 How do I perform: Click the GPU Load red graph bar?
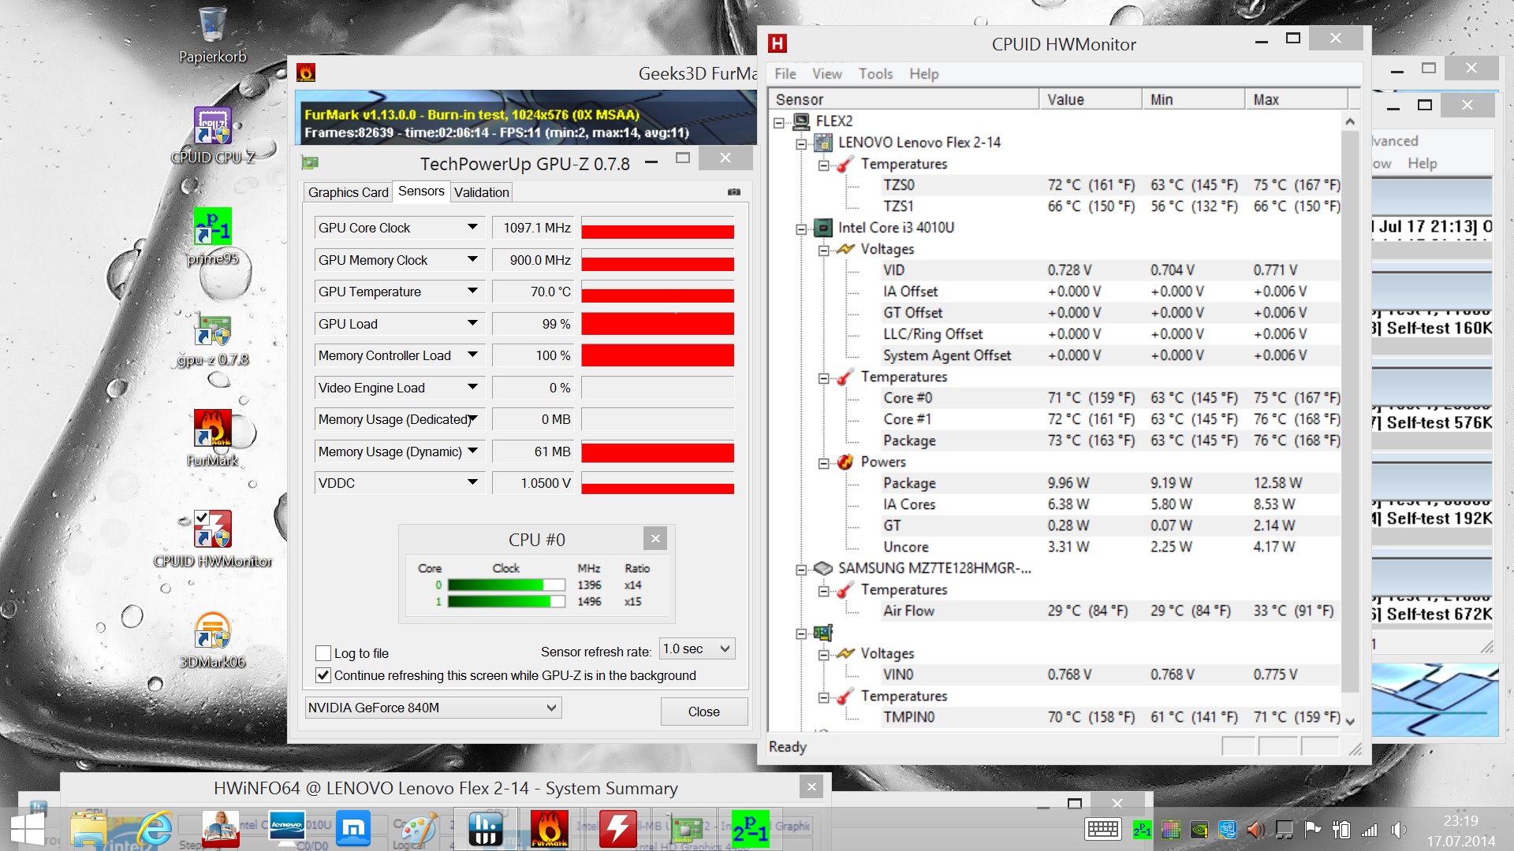(658, 324)
